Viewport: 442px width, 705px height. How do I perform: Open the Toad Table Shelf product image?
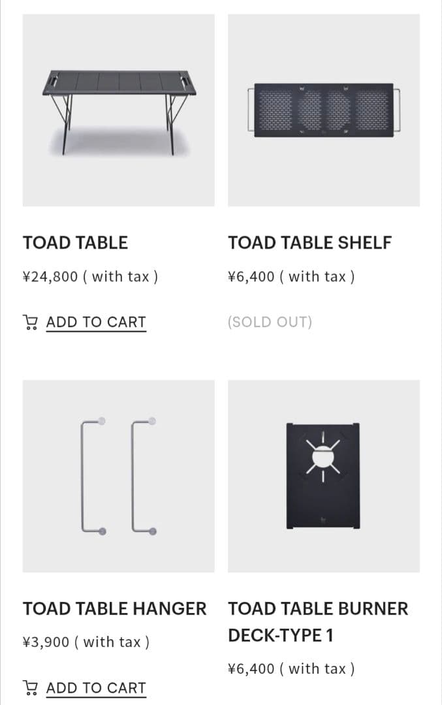coord(324,110)
